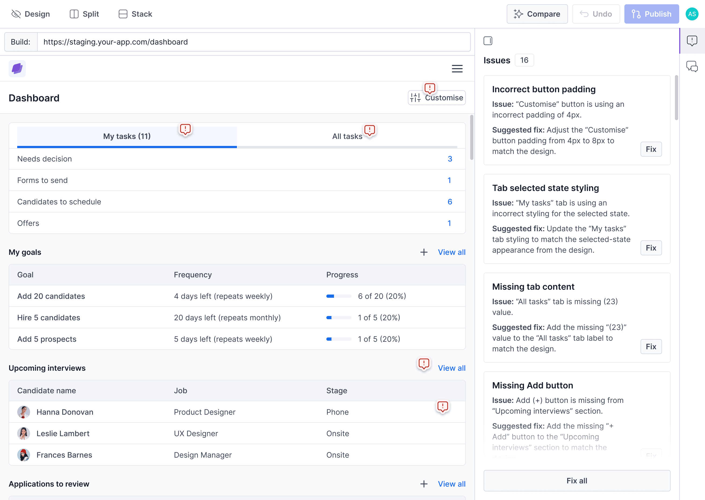Screen dimensions: 705x500
Task: Open candidate Hanna Donovan
Action: pos(65,412)
